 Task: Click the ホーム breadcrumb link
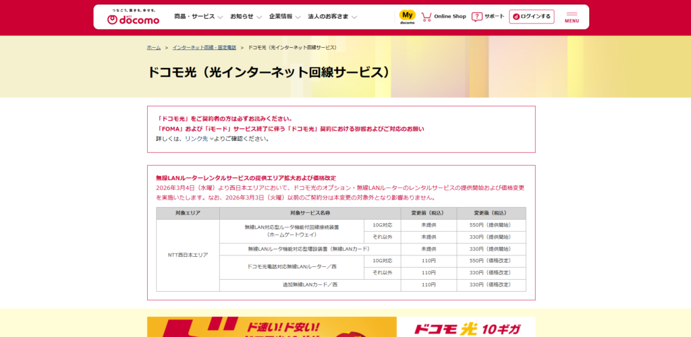click(x=154, y=48)
